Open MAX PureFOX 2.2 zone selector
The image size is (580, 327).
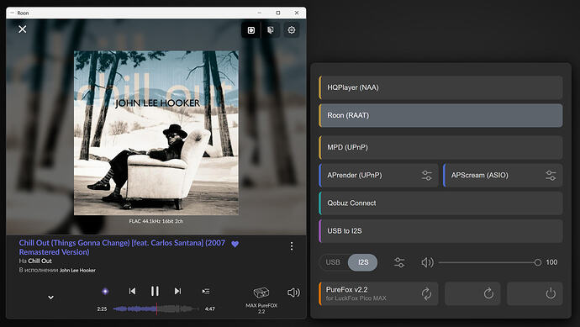(x=261, y=299)
